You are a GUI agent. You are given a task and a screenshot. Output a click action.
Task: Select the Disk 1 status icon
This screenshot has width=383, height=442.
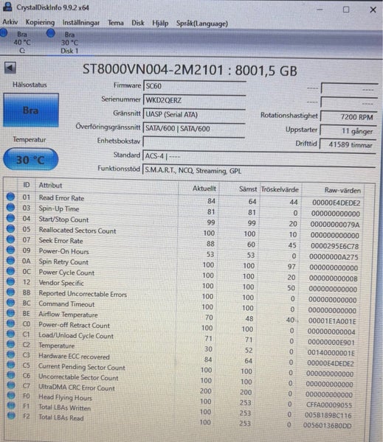coord(51,33)
